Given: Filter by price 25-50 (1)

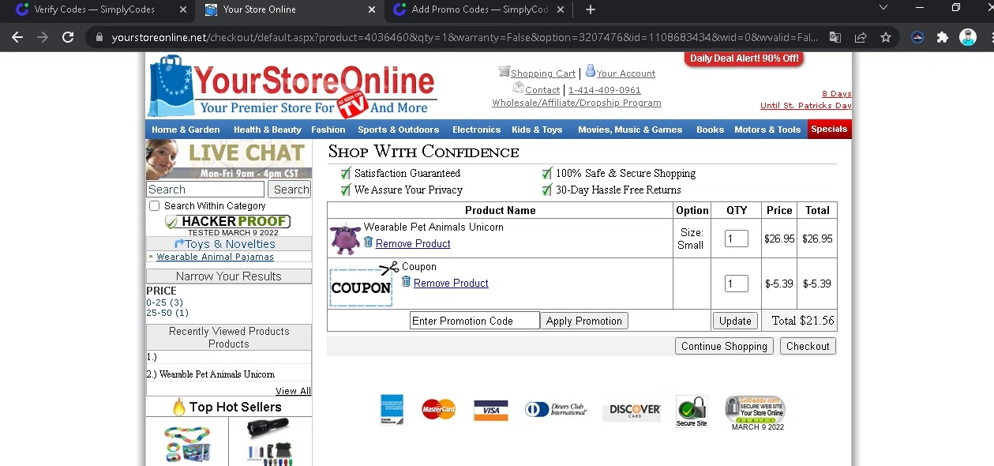Looking at the screenshot, I should point(167,313).
